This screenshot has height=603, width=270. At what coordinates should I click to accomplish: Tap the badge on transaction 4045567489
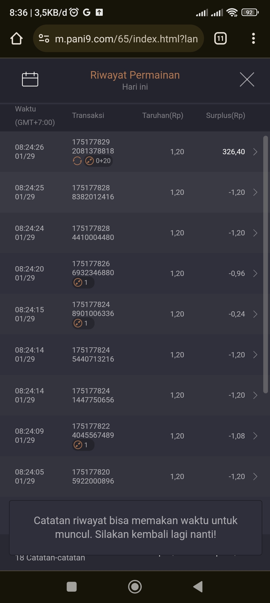click(x=83, y=445)
